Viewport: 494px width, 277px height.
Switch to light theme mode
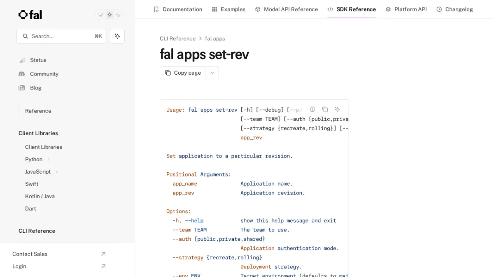(x=110, y=15)
